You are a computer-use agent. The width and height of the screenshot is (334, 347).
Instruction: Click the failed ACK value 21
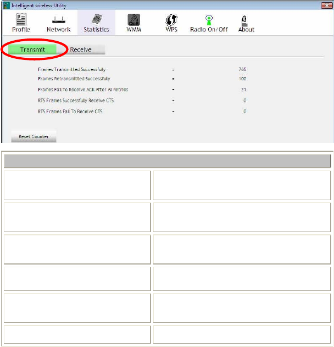tap(243, 90)
